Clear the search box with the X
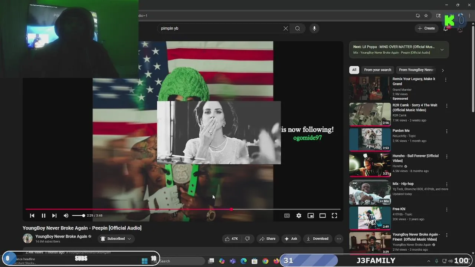 [286, 29]
